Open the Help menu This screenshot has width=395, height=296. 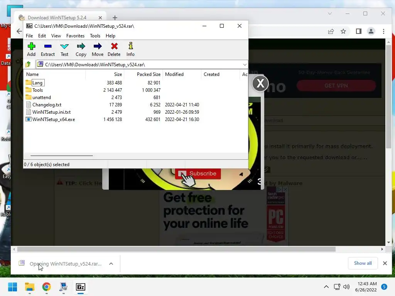click(110, 36)
